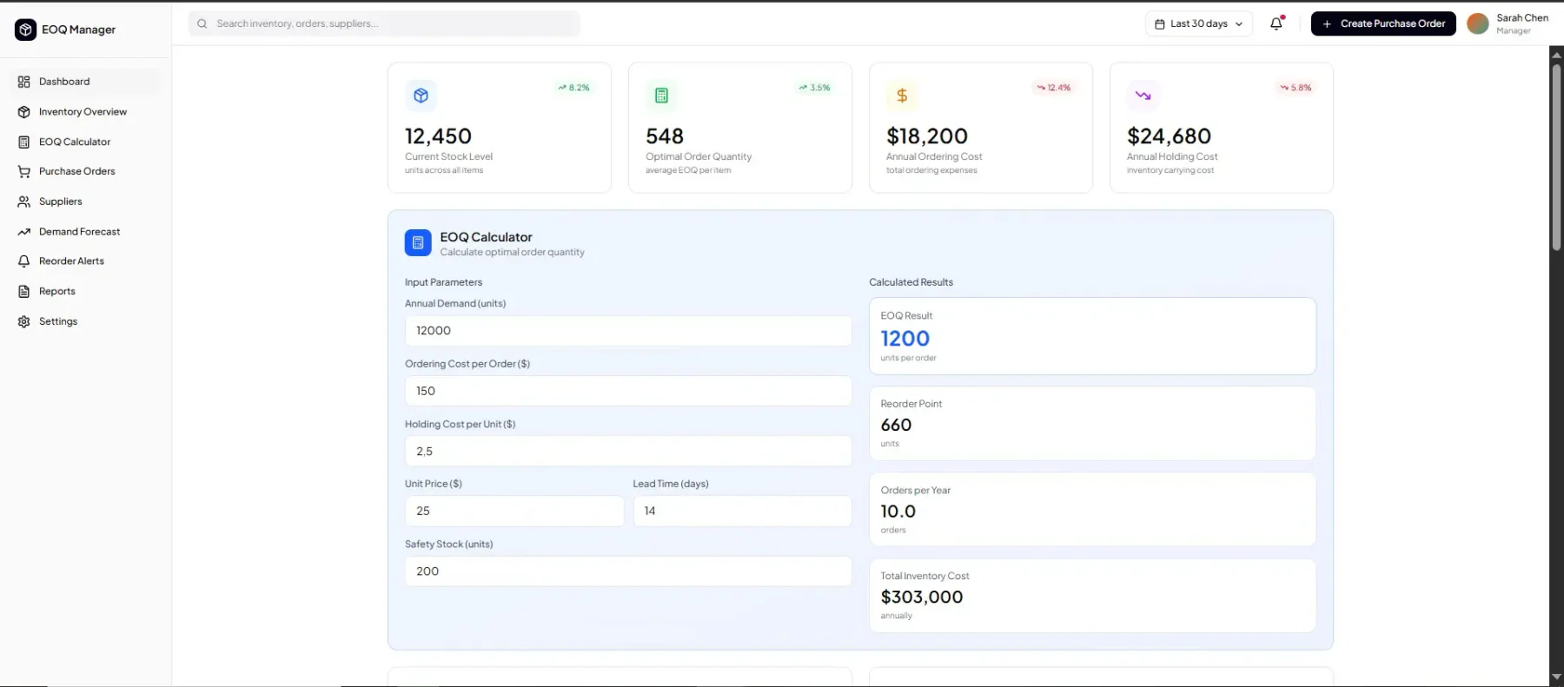The image size is (1564, 687).
Task: Go to Inventory Overview
Action: (x=87, y=112)
